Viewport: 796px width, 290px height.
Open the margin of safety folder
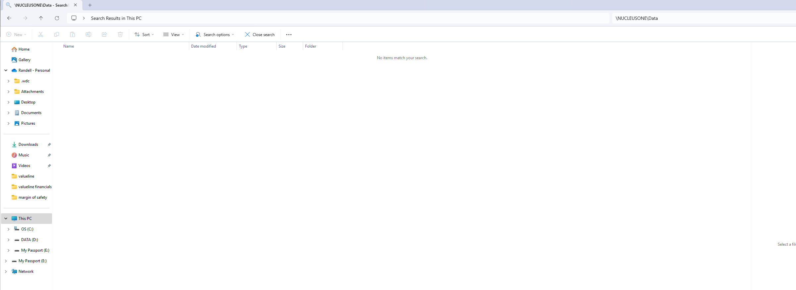coord(32,197)
